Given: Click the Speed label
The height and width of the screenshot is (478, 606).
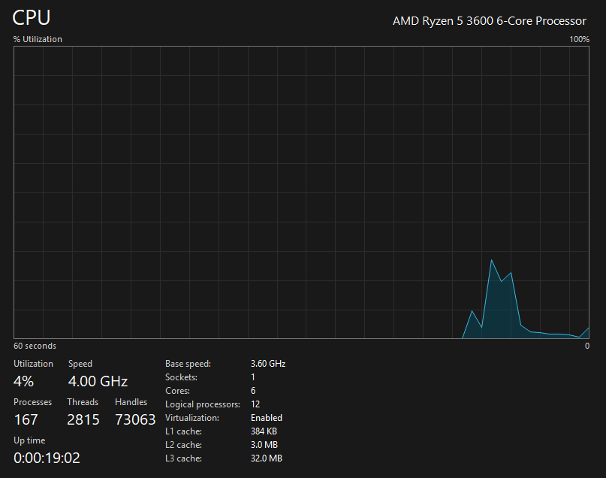Looking at the screenshot, I should click(x=80, y=364).
